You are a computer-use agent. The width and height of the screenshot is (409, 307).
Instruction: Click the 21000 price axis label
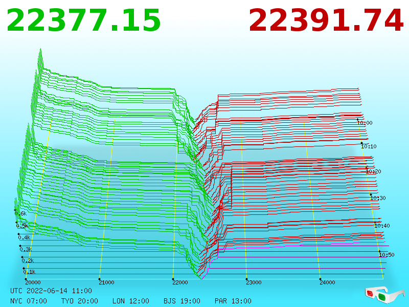click(x=106, y=282)
